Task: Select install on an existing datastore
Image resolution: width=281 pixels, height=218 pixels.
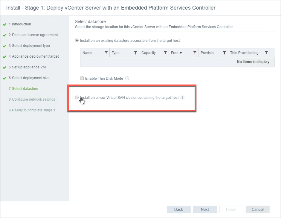Action: [x=77, y=40]
